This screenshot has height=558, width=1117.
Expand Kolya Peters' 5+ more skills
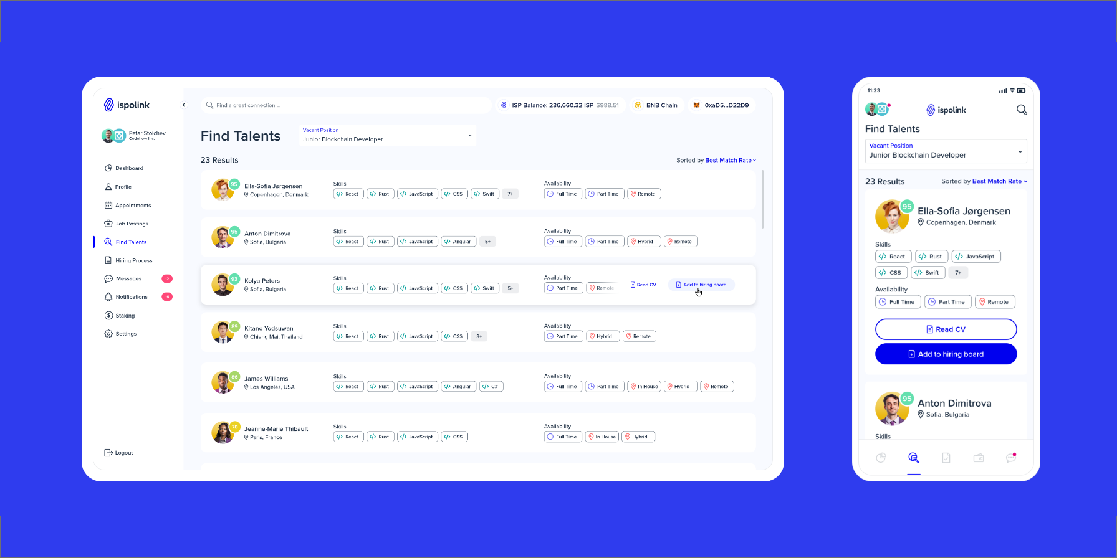pos(510,288)
